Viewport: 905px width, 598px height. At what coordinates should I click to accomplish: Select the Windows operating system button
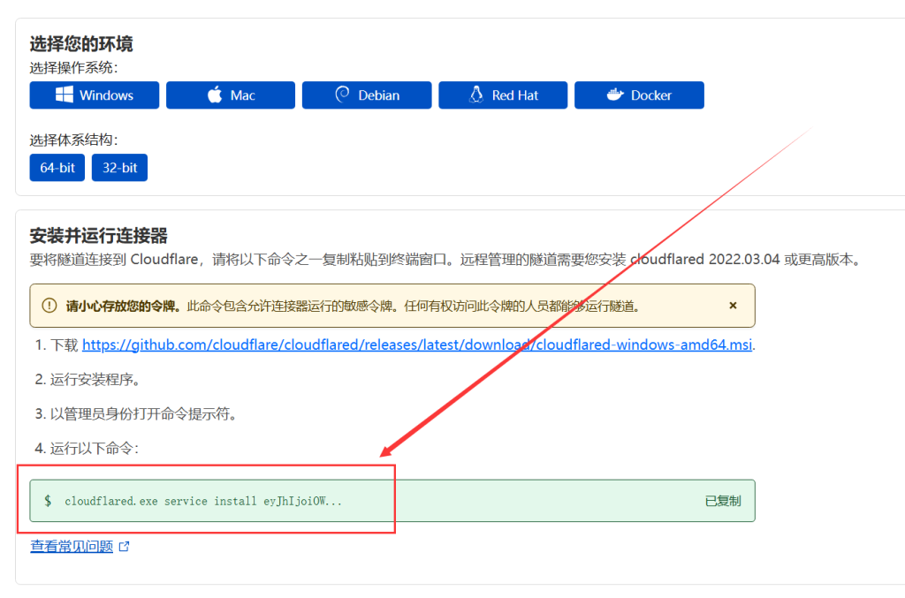point(95,95)
